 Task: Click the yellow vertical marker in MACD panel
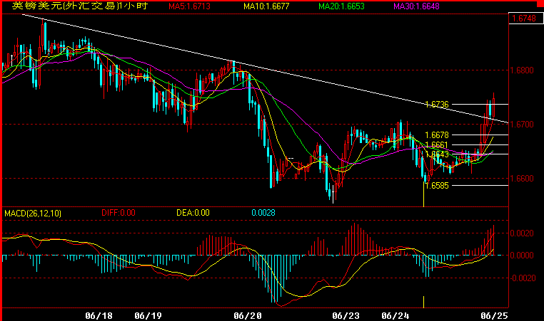423,302
